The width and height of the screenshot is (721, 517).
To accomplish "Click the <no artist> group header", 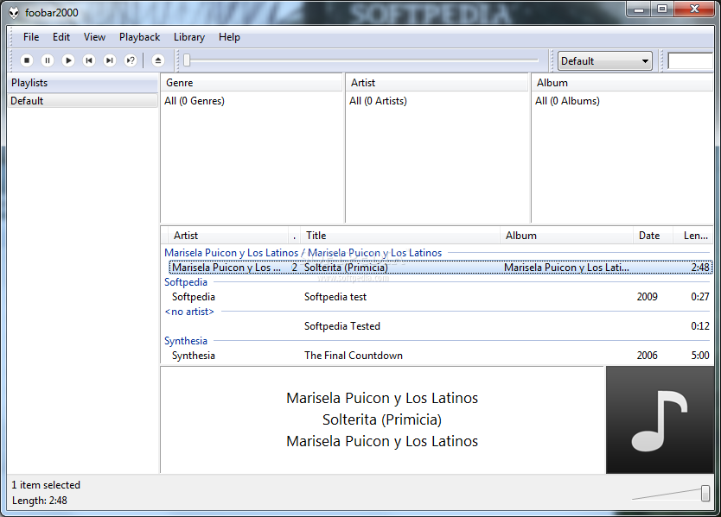I will tap(189, 312).
